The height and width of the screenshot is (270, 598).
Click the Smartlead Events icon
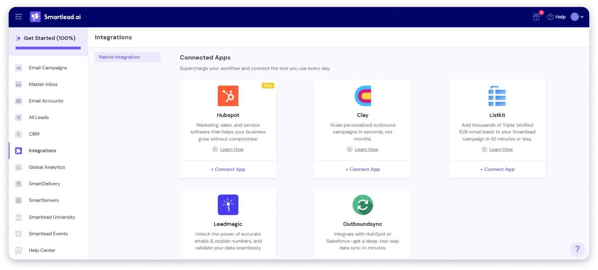(x=19, y=234)
